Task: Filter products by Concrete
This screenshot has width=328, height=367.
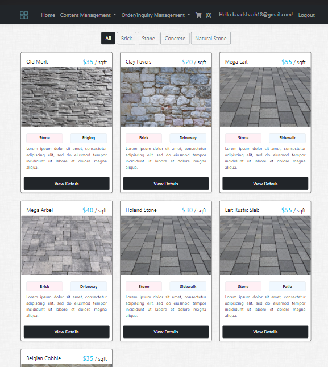Action: tap(175, 39)
